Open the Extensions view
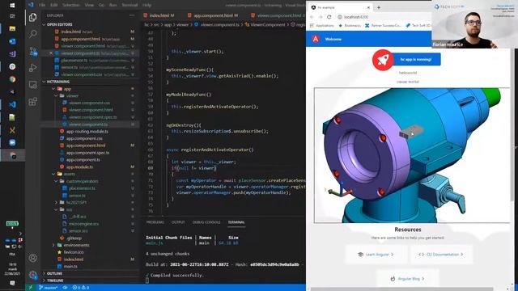 (x=32, y=102)
